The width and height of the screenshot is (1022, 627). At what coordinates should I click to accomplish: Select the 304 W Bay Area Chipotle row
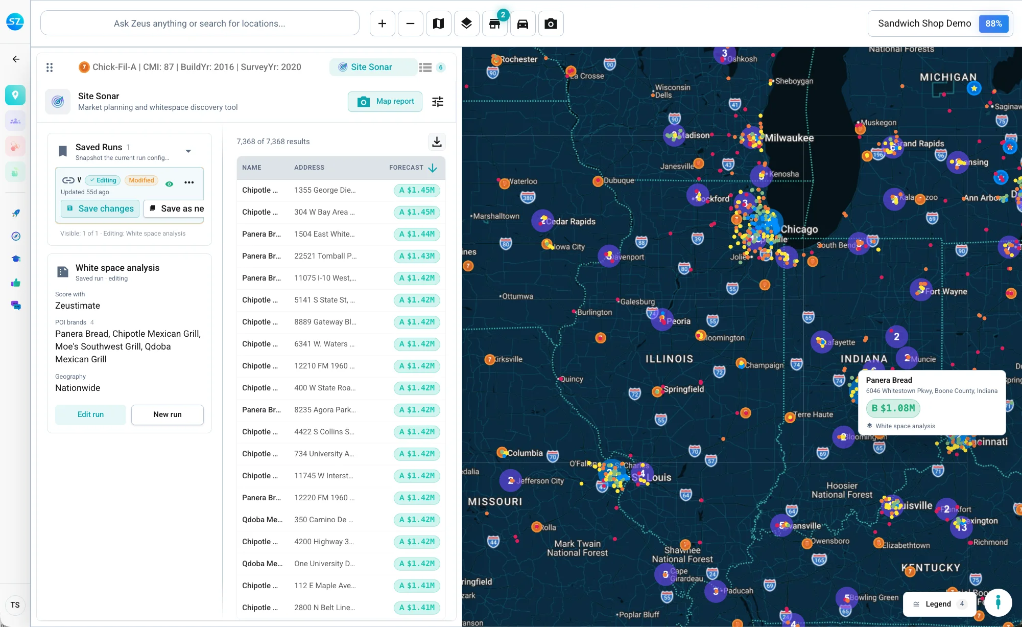click(341, 212)
